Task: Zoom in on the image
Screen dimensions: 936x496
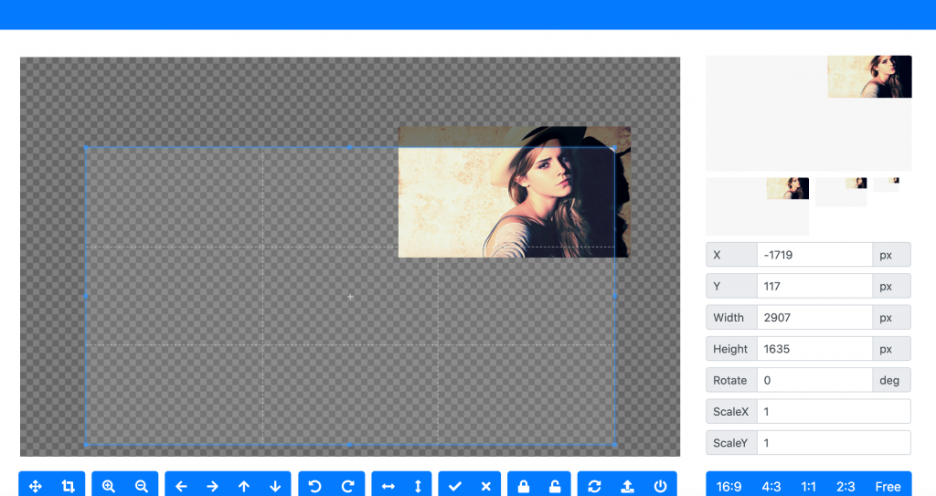Action: pyautogui.click(x=109, y=486)
